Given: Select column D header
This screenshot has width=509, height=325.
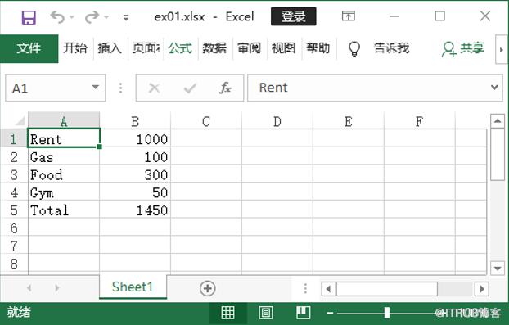Looking at the screenshot, I should point(277,121).
